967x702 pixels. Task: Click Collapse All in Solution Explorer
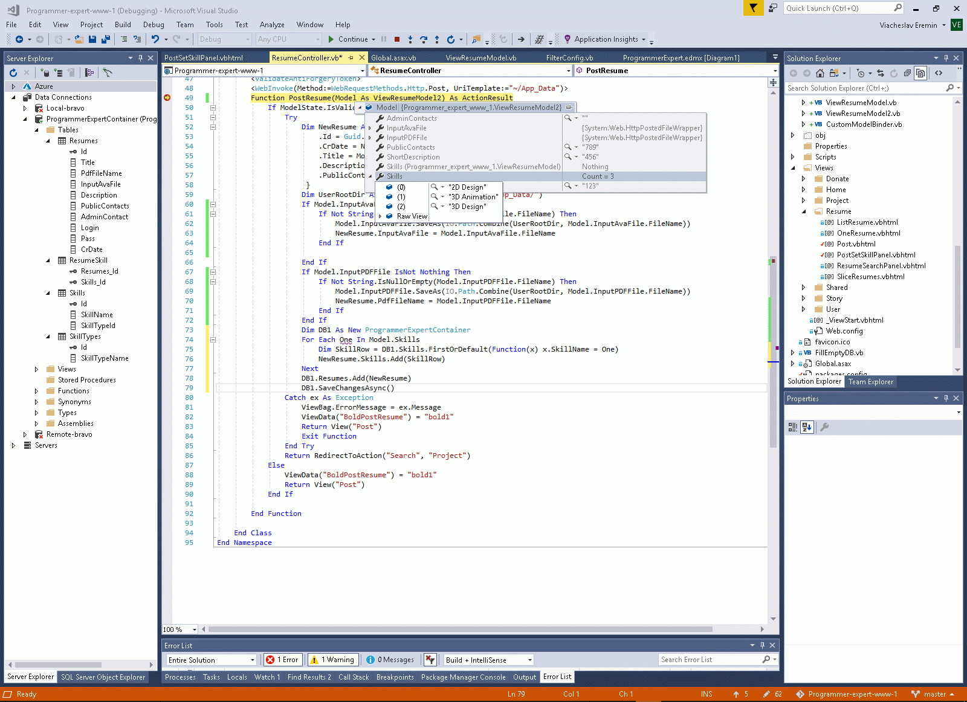[907, 73]
